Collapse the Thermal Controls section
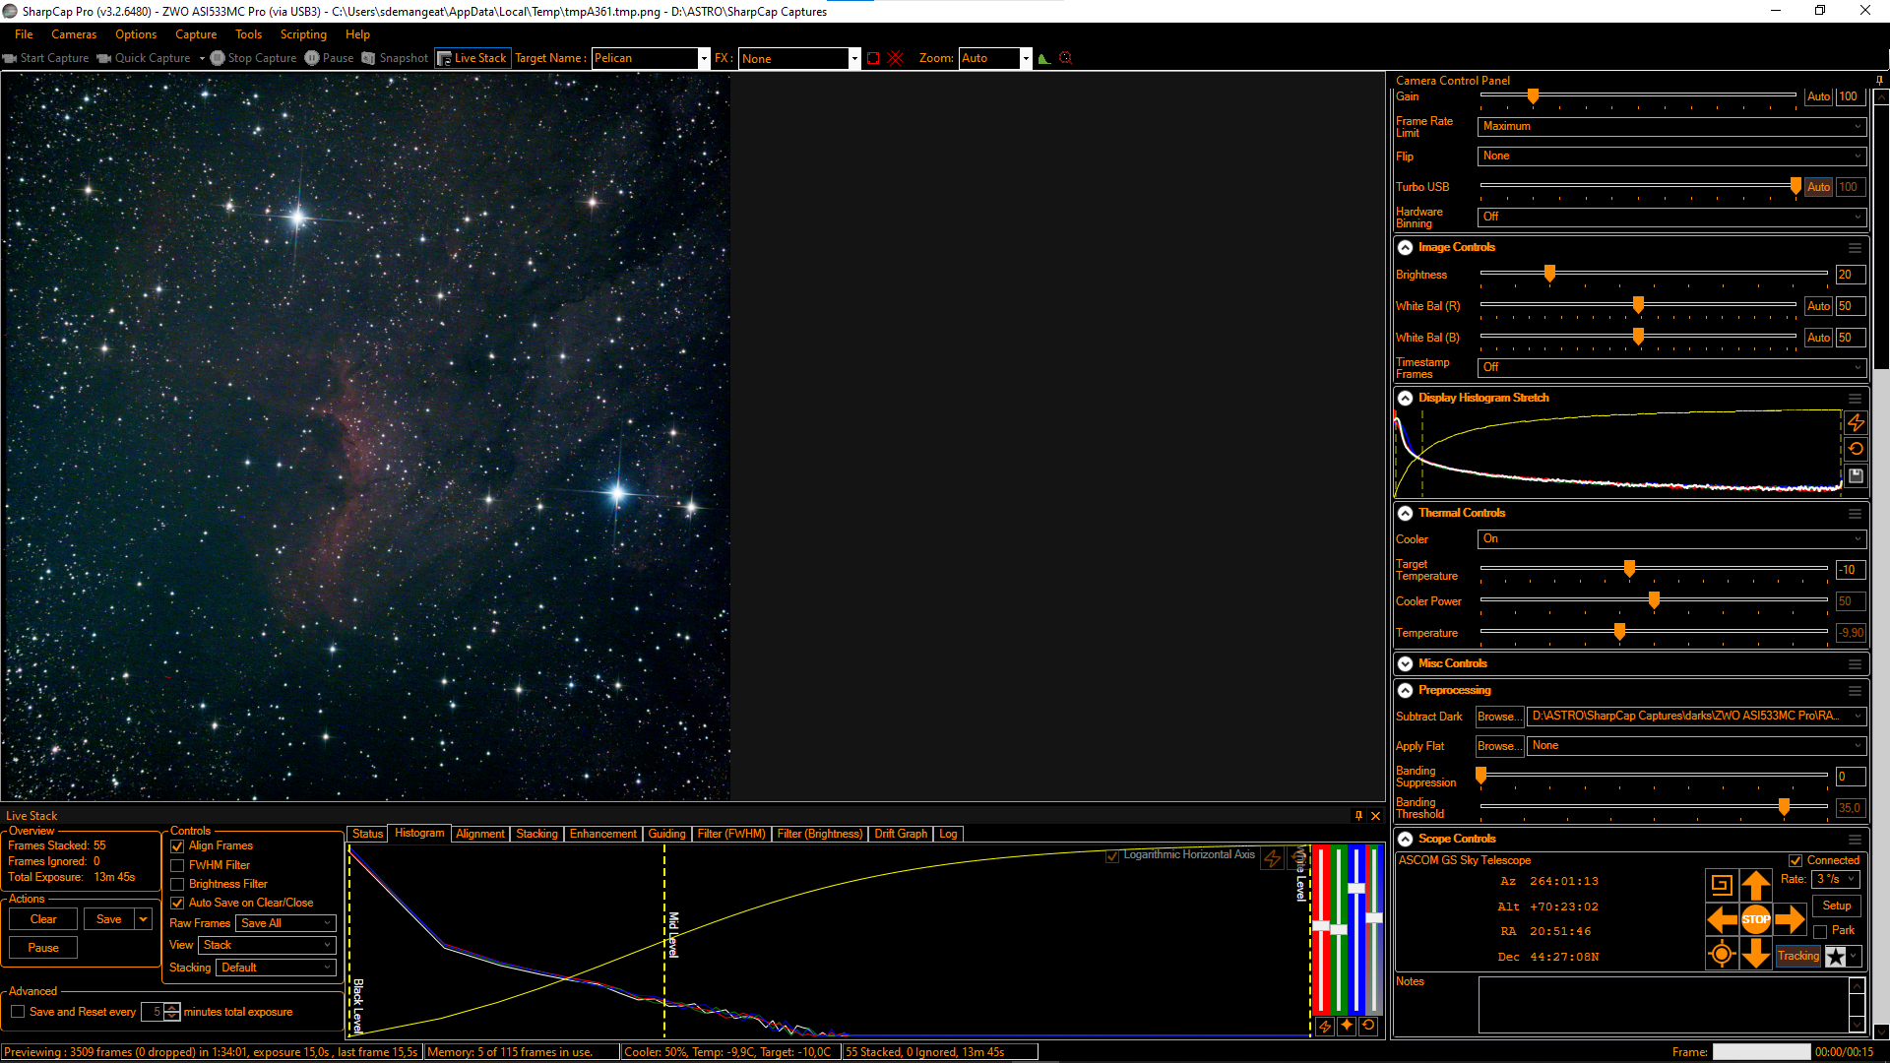Image resolution: width=1890 pixels, height=1063 pixels. coord(1406,513)
